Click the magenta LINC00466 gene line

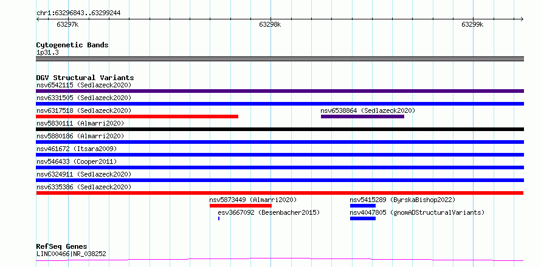280,259
